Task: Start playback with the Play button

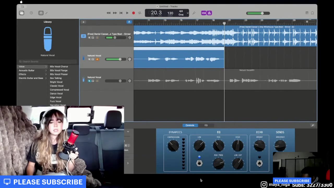Action: pyautogui.click(x=127, y=13)
